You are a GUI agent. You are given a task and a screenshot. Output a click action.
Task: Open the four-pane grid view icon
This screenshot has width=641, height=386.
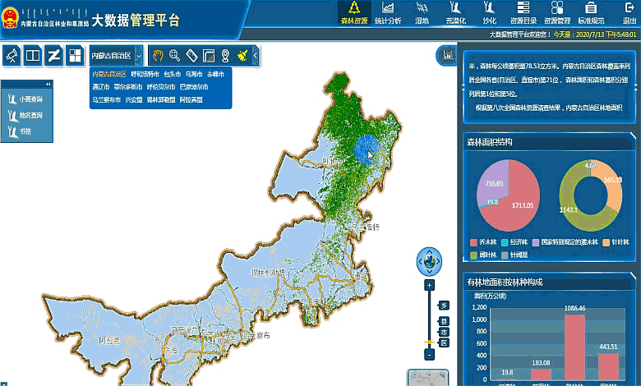(75, 56)
